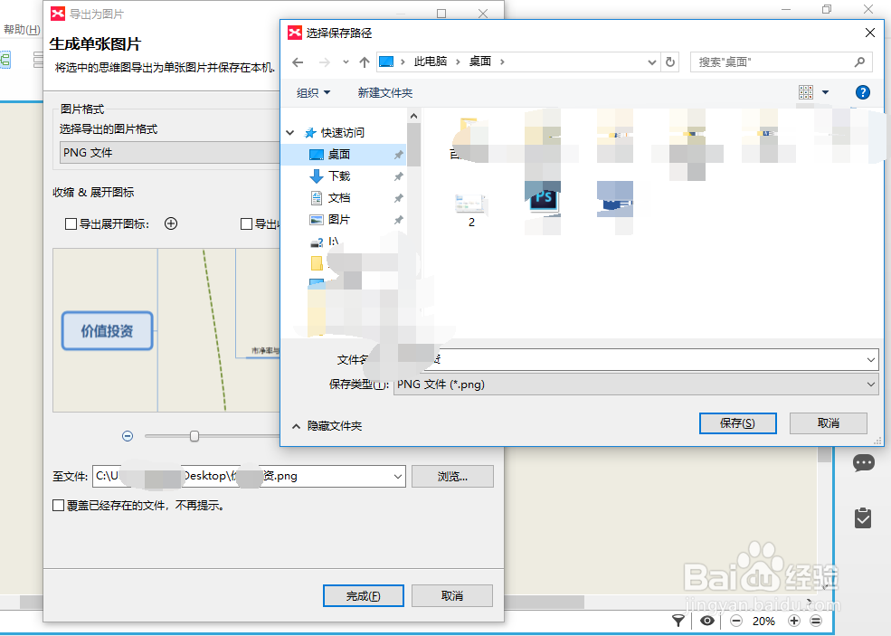Click the pin icon beside 下载

pos(398,176)
